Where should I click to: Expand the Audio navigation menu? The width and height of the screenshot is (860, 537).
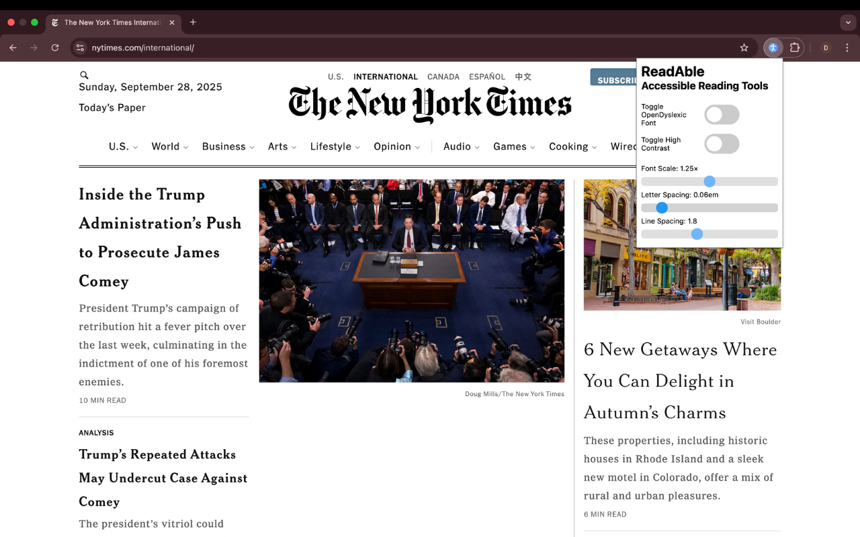click(462, 146)
